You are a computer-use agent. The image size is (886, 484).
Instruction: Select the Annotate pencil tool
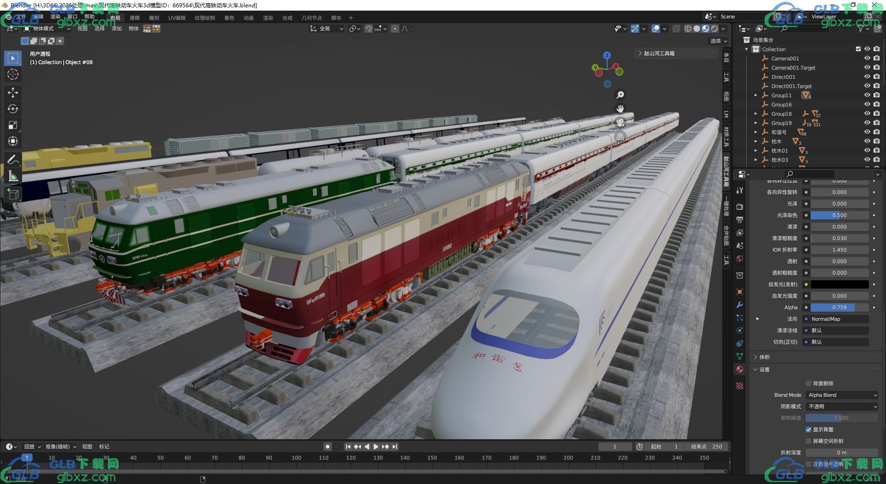point(13,160)
